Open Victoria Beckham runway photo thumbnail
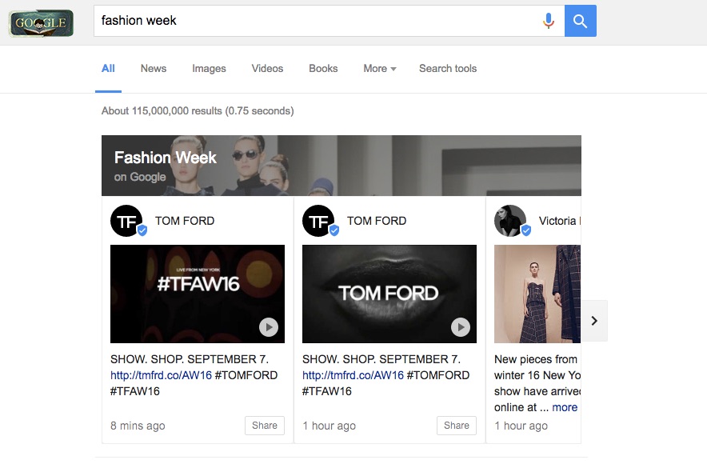The image size is (707, 468). (x=537, y=294)
